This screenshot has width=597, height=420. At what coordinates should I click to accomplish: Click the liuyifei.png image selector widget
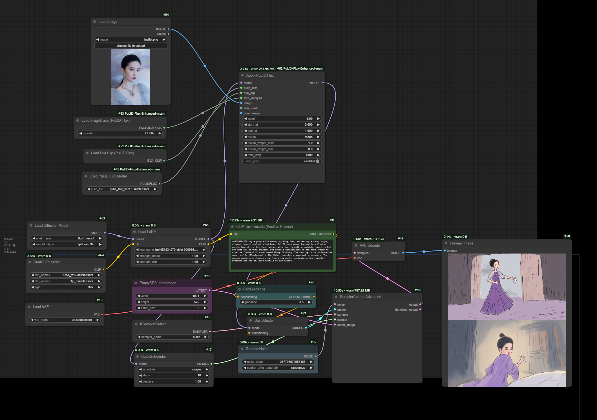click(x=131, y=39)
